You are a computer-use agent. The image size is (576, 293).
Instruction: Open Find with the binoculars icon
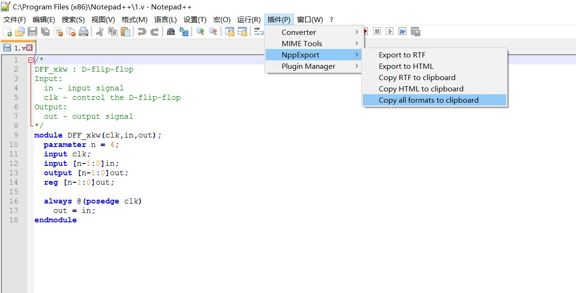171,32
